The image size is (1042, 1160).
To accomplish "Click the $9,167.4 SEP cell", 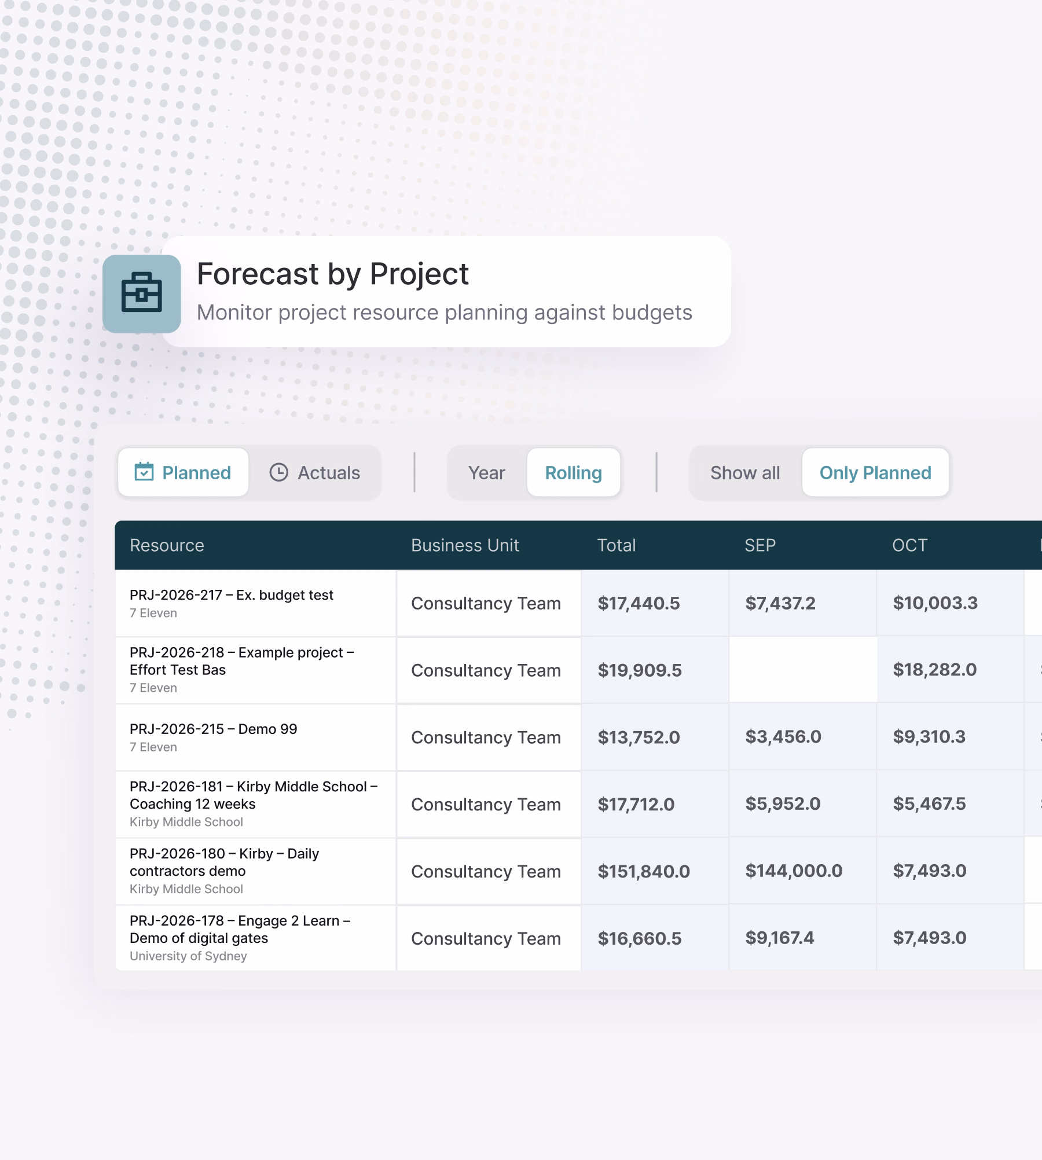I will point(802,938).
